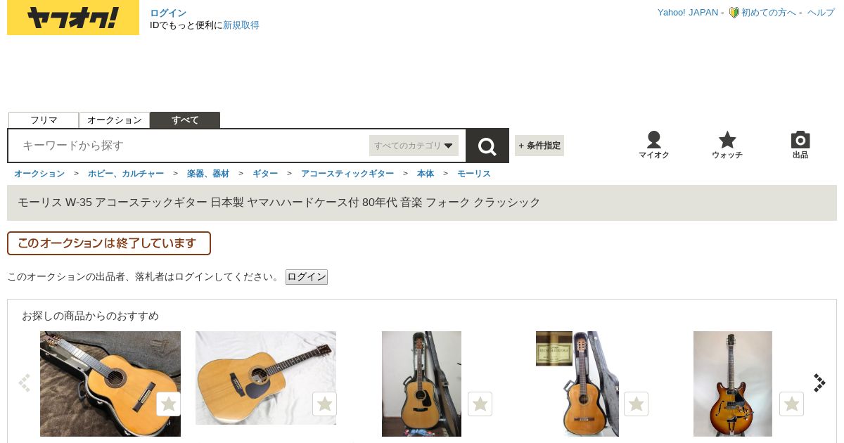Switch to the オークション search tab
The image size is (844, 443).
click(x=115, y=120)
